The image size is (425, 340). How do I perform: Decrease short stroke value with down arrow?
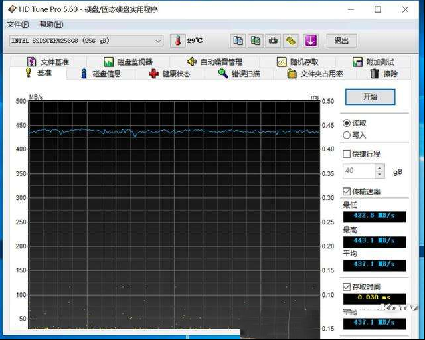[x=379, y=175]
